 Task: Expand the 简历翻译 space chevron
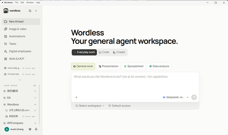pyautogui.click(x=35, y=91)
